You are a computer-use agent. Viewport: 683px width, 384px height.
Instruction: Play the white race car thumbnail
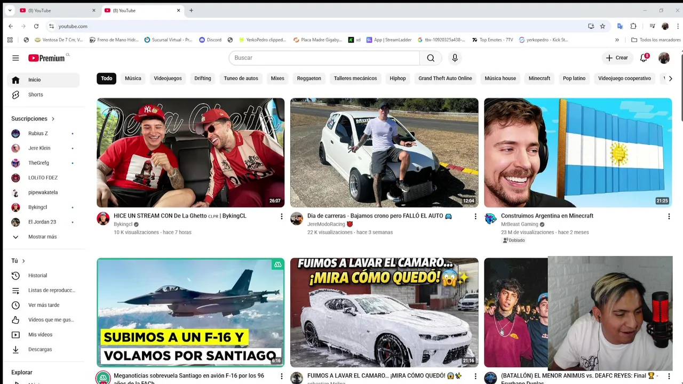(384, 153)
